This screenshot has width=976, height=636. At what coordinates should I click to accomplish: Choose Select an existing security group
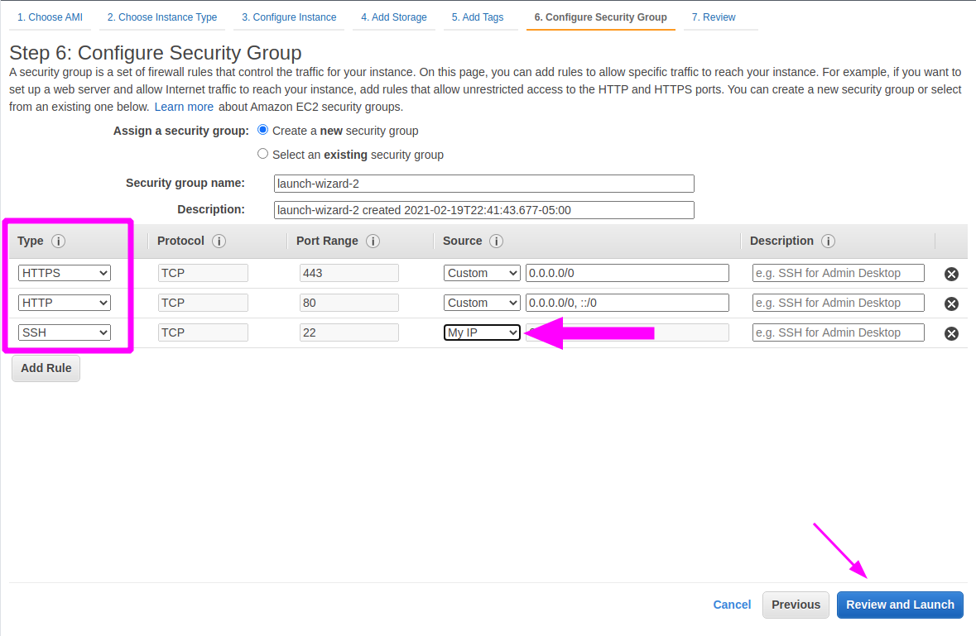[262, 154]
